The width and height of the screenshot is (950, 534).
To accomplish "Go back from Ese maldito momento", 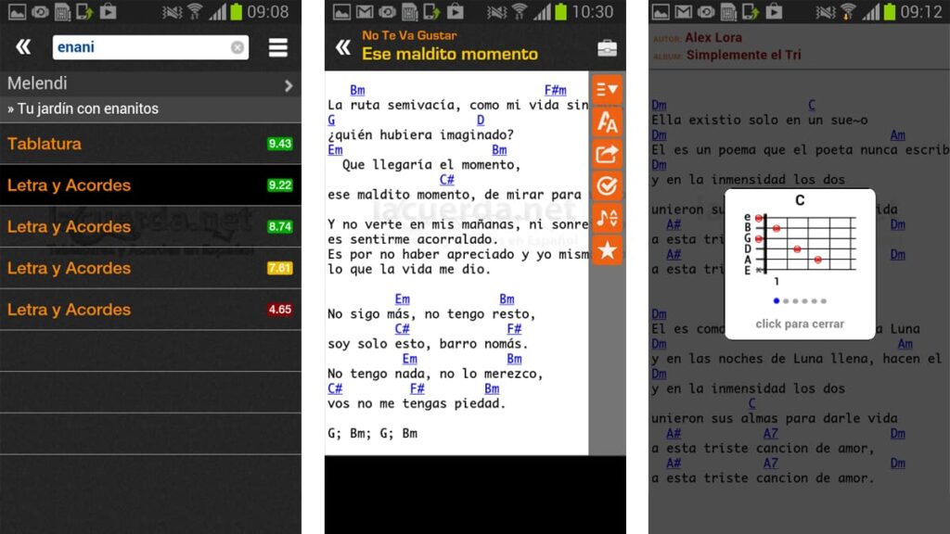I will coord(342,47).
